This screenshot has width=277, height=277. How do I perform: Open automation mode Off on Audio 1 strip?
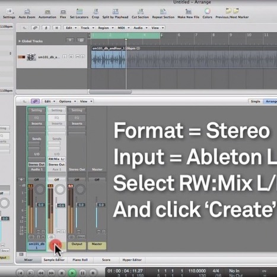tap(37, 180)
